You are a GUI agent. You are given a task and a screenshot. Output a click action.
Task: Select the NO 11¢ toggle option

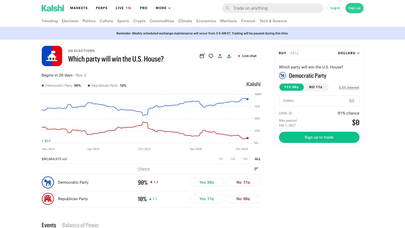[316, 87]
